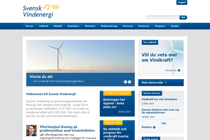Viewport: 210px width, 140px height.
Task: Open Bokningen har öppnat - boka plats nu
Action: [x=114, y=103]
